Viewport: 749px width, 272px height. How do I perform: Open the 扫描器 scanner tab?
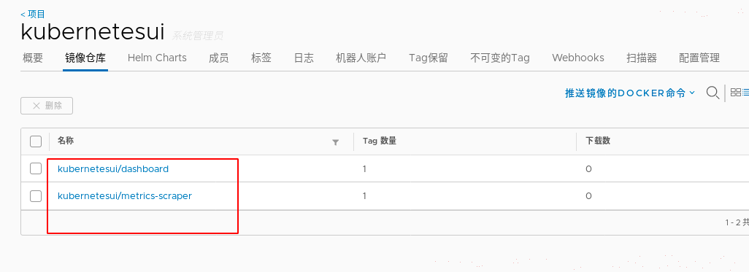pyautogui.click(x=642, y=58)
